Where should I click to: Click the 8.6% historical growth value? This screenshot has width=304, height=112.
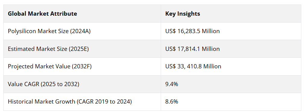(172, 102)
